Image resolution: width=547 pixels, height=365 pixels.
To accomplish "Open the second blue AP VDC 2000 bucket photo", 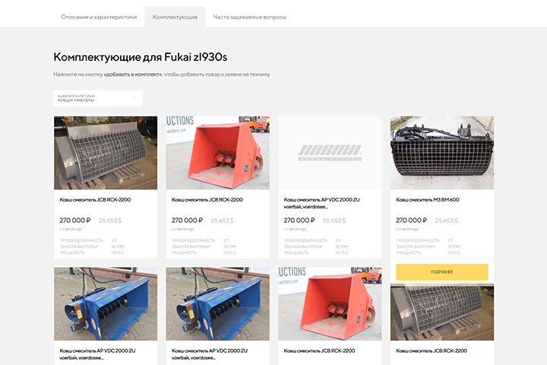I will tap(218, 304).
